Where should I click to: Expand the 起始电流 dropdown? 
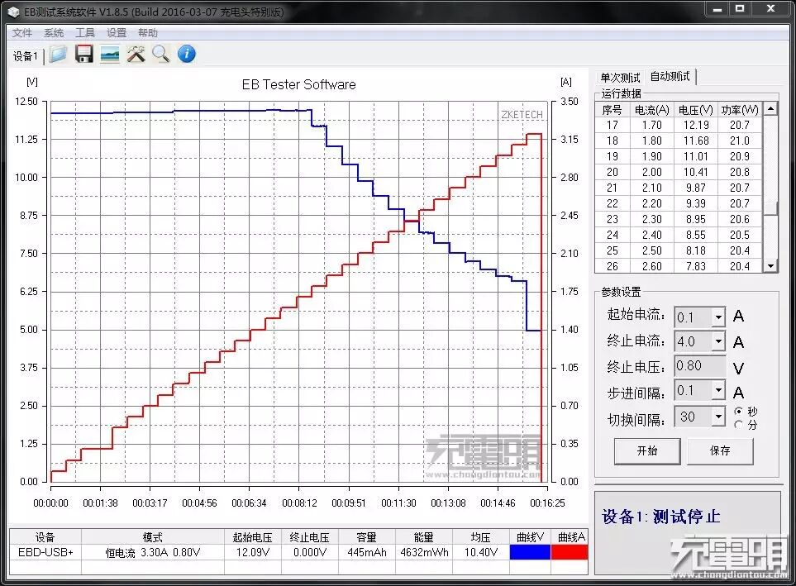pos(718,317)
